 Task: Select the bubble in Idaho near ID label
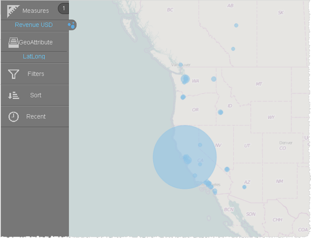coord(220,112)
